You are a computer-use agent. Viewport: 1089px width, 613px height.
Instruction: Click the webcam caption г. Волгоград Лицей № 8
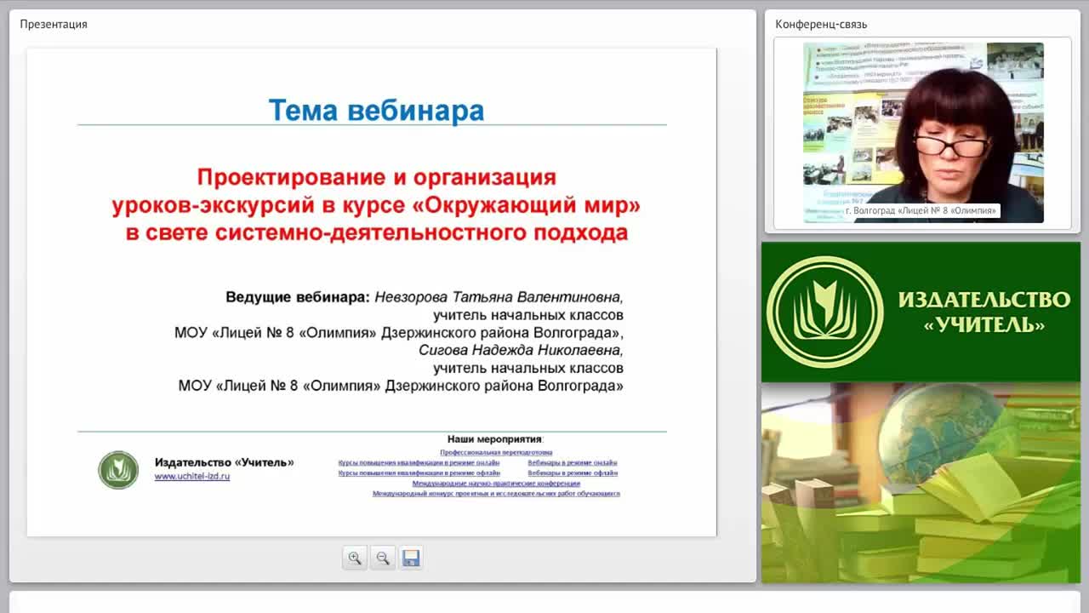point(921,210)
